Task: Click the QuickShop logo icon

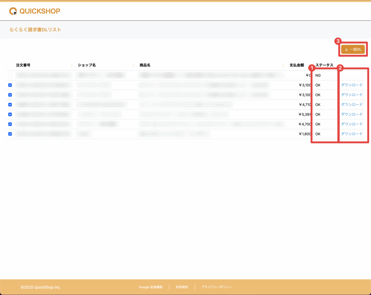Action: tap(13, 11)
